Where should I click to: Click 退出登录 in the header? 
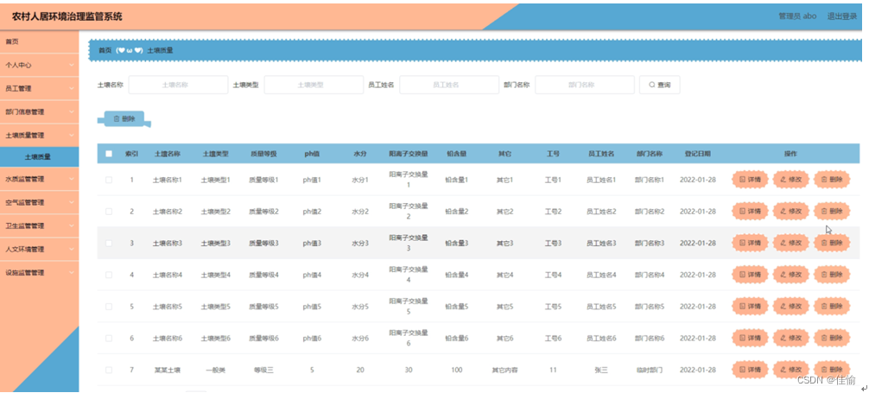842,16
